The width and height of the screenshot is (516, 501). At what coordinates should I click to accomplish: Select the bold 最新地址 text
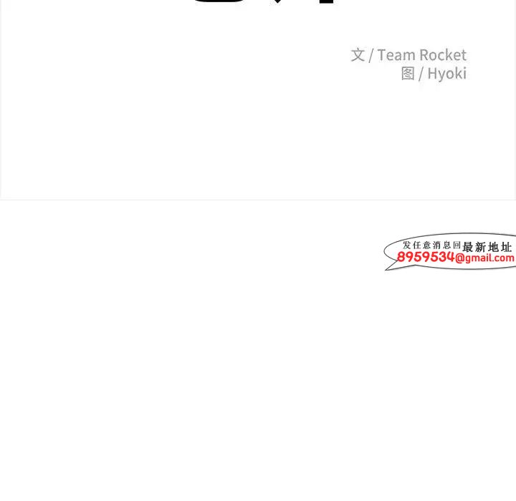[487, 247]
